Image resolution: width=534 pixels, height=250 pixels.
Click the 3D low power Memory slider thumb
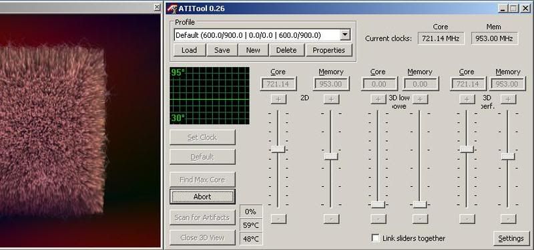click(x=420, y=205)
